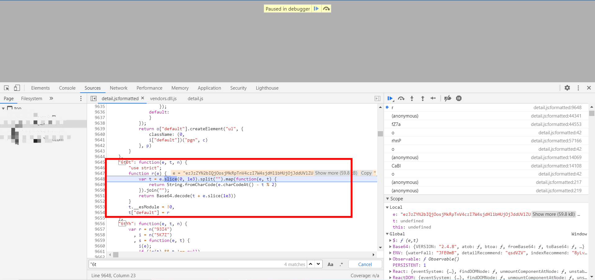Collapse the top frame tree node
Viewport: 595px width, 280px height.
pyautogui.click(x=3, y=108)
